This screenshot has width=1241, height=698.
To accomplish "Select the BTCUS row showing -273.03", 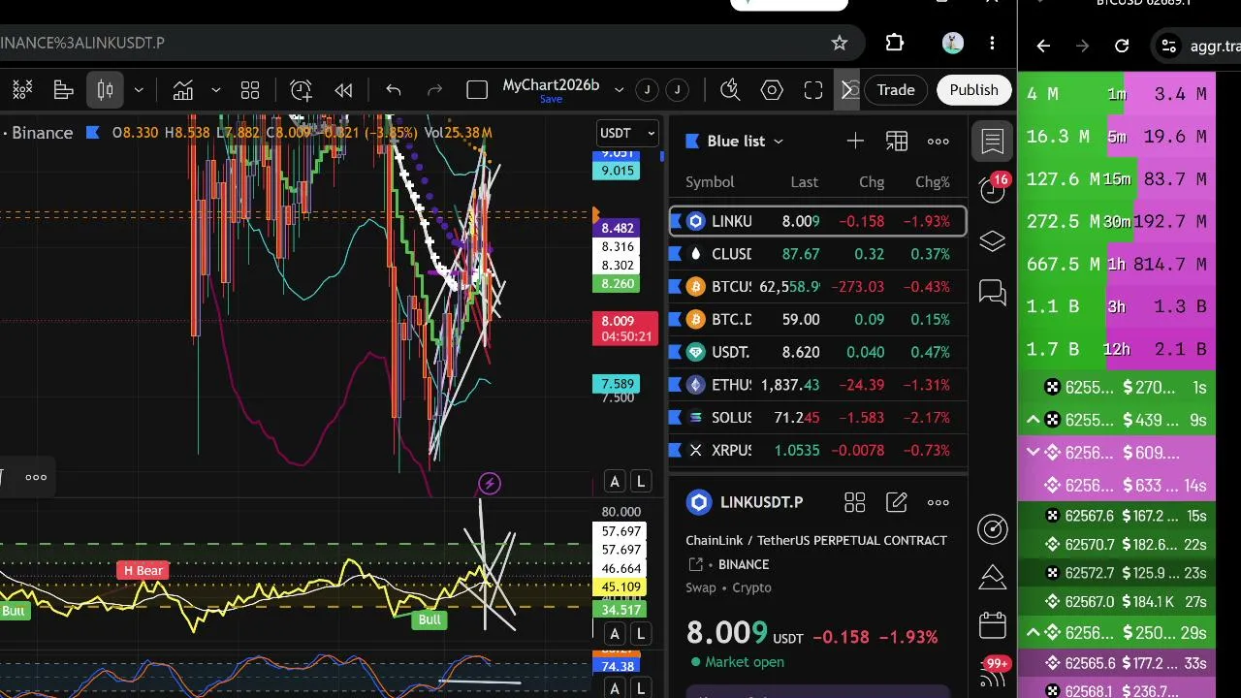I will tap(818, 287).
